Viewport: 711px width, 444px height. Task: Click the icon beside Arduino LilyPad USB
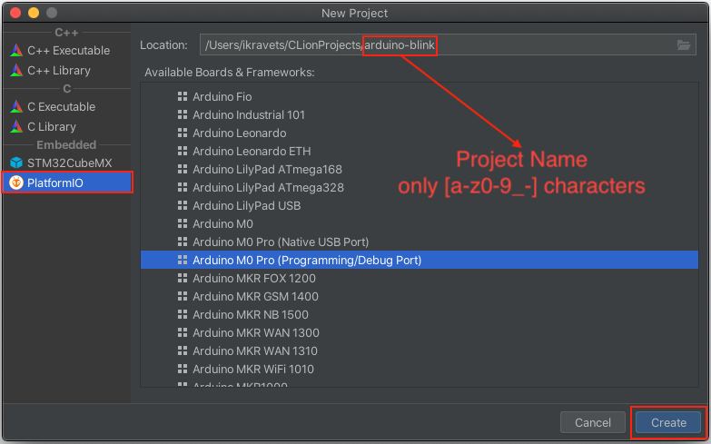183,205
